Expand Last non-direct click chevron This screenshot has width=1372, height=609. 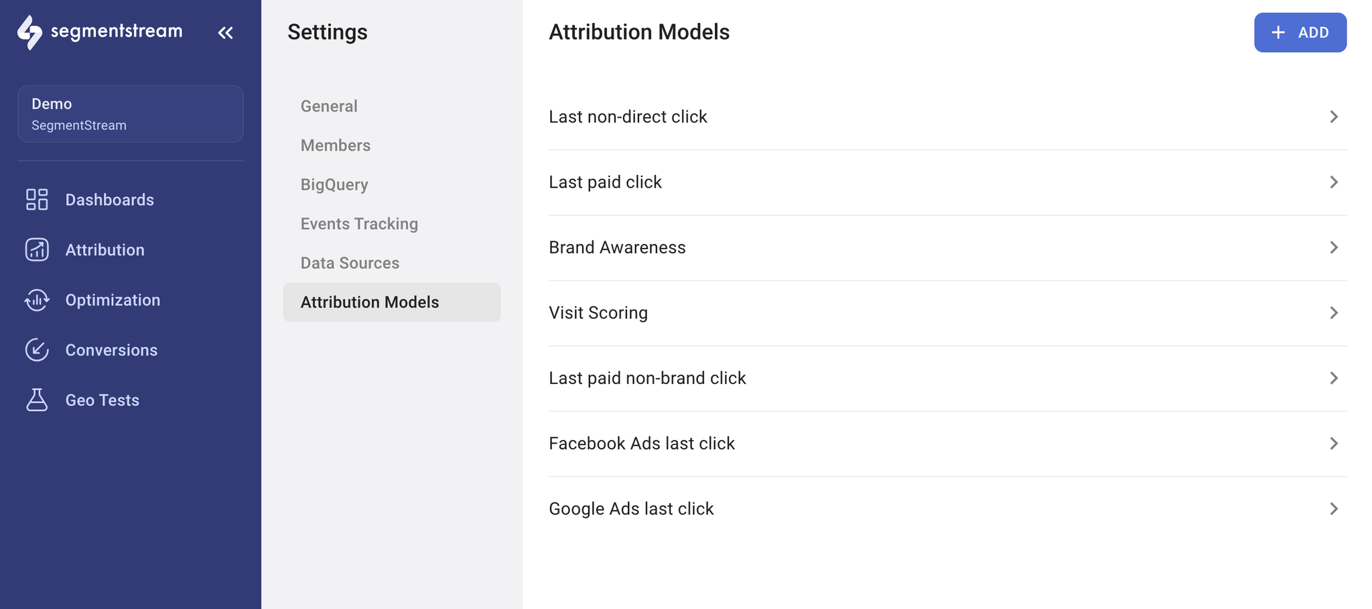1334,117
